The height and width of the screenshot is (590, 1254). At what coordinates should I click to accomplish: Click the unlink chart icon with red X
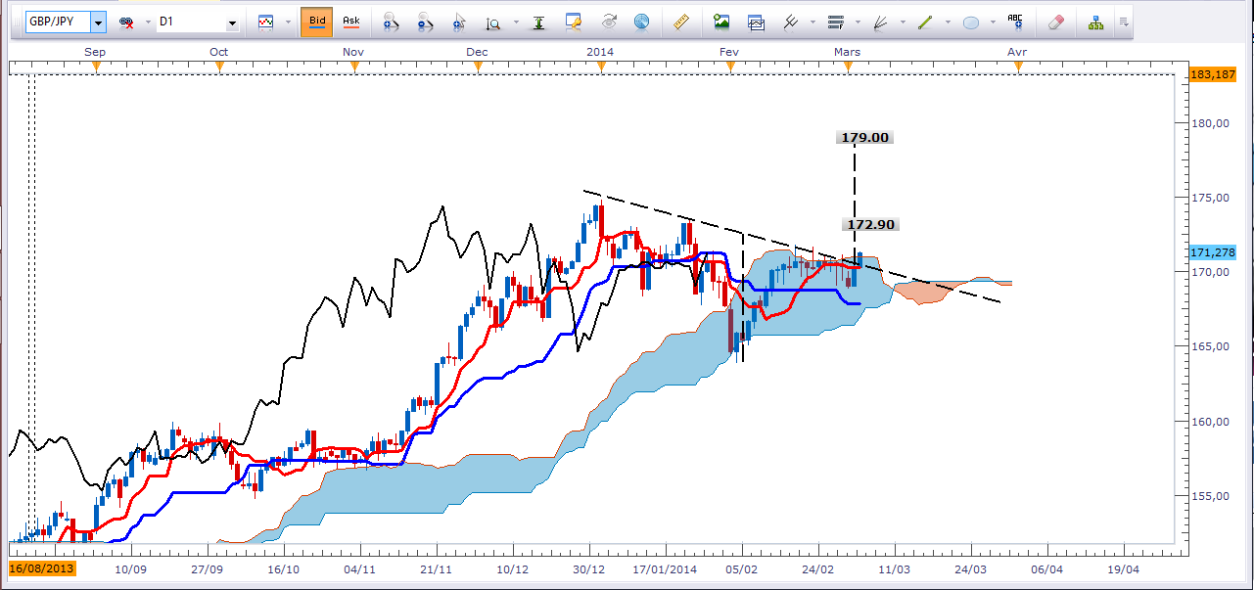click(x=126, y=22)
